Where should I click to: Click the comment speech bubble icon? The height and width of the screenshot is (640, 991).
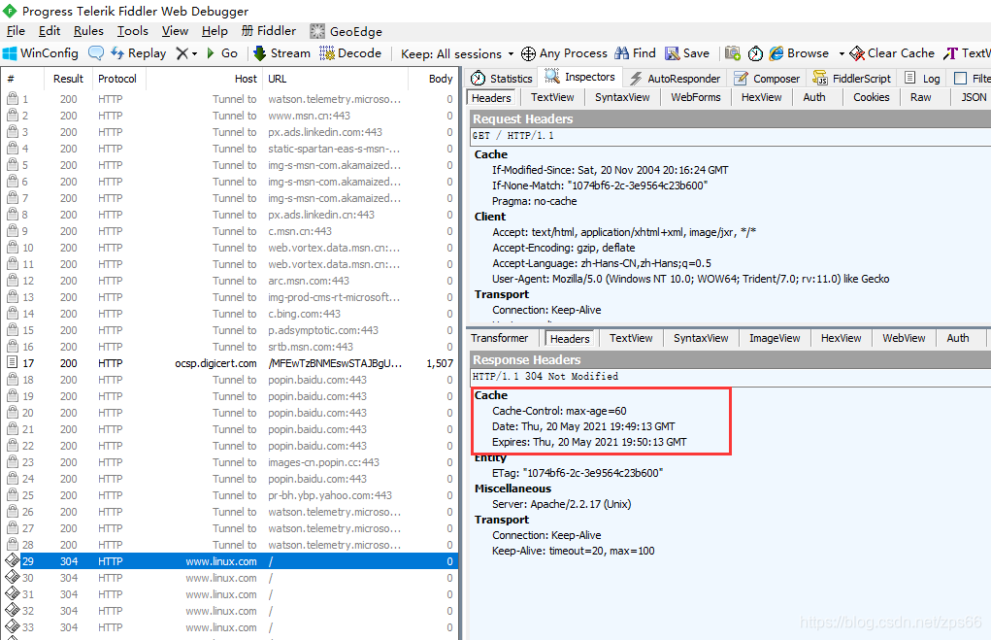tap(96, 53)
